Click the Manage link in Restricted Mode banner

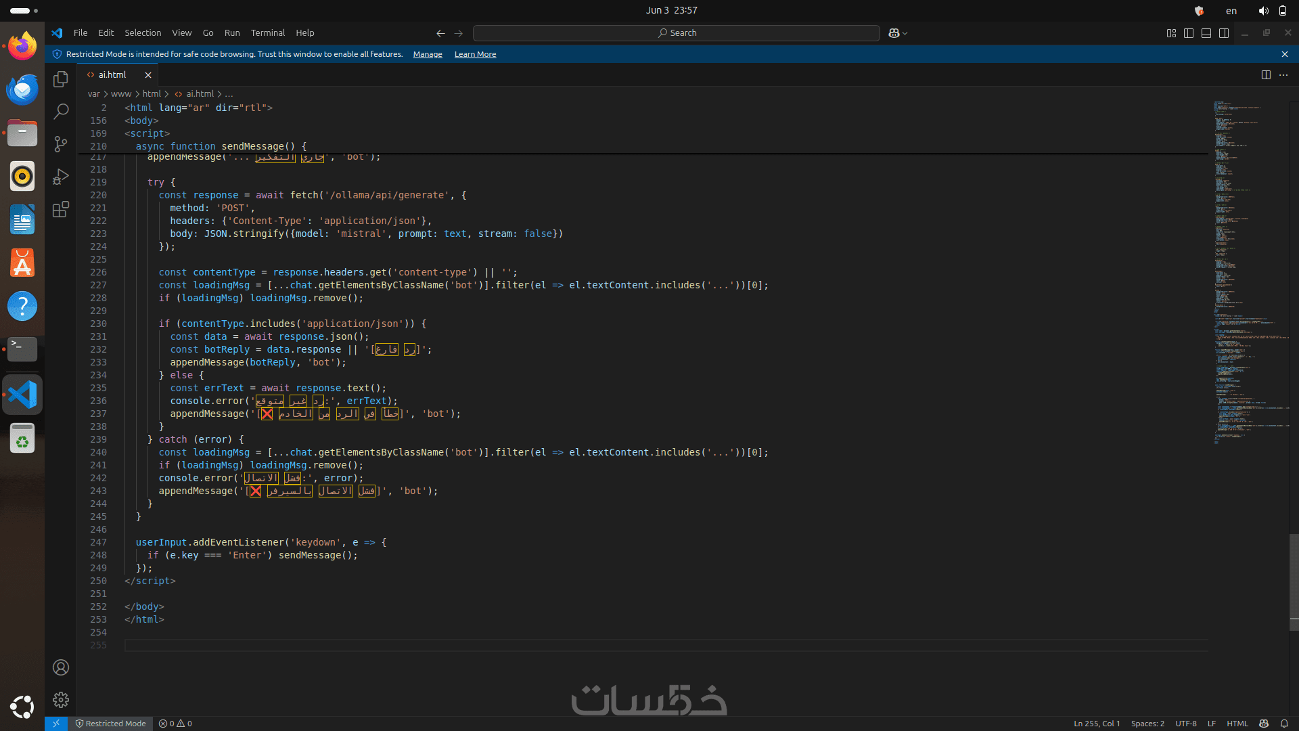pyautogui.click(x=428, y=54)
